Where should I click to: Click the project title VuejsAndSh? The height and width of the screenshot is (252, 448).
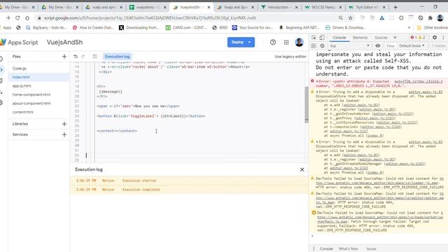[65, 42]
